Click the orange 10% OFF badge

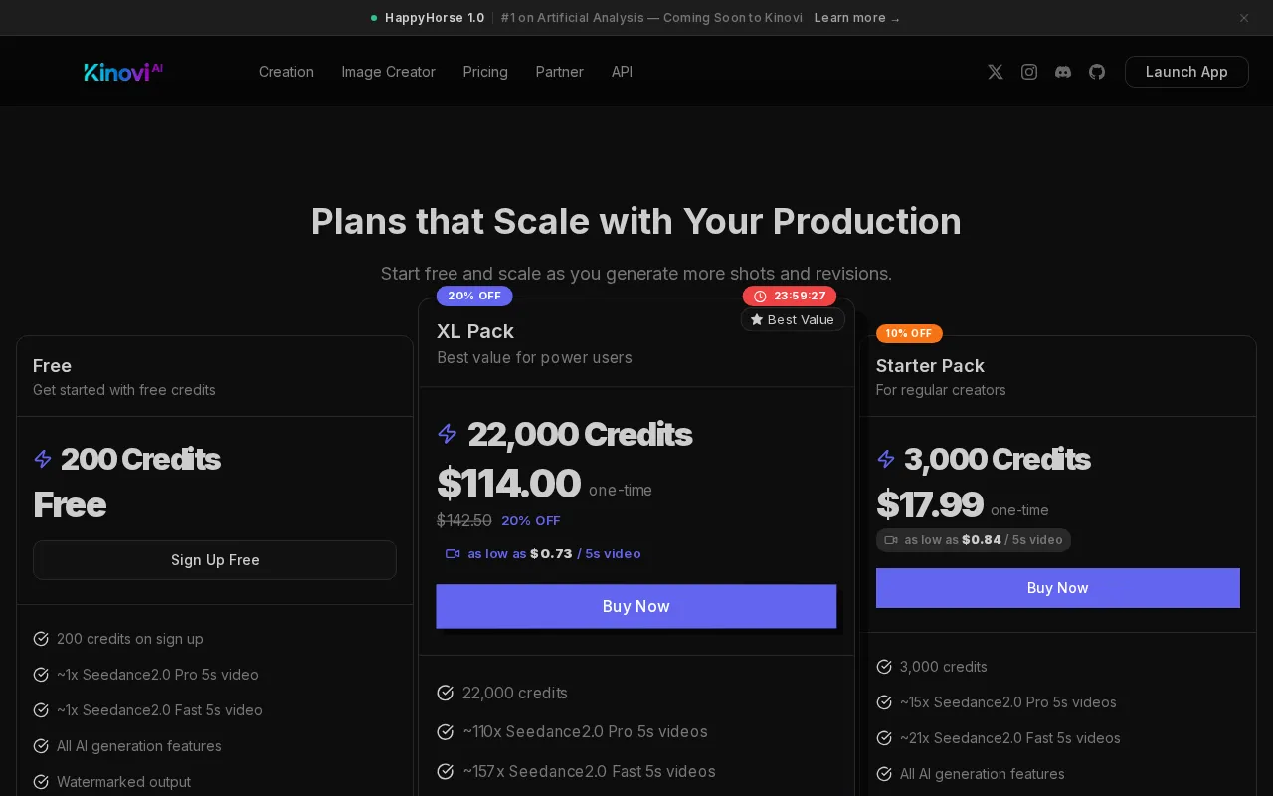[909, 334]
